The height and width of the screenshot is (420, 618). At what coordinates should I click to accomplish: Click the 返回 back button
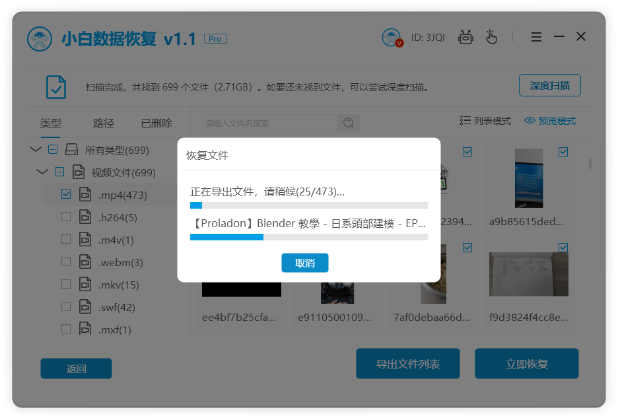click(76, 368)
